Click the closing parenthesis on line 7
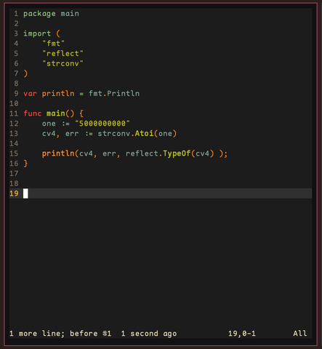 pyautogui.click(x=25, y=73)
